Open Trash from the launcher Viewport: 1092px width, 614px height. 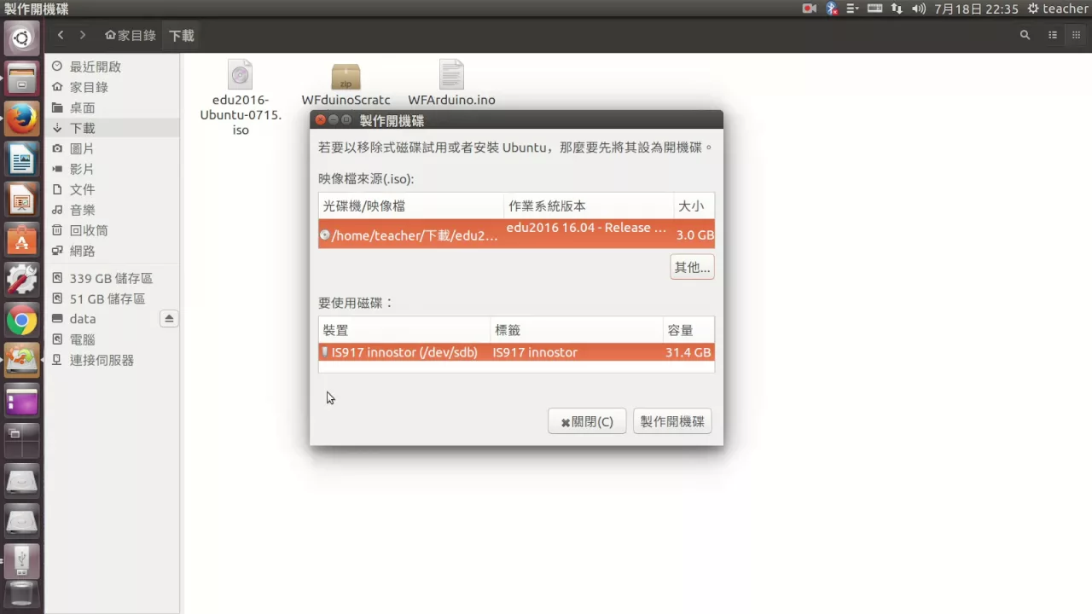pos(21,596)
